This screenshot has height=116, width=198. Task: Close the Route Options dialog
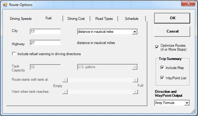pos(188,3)
